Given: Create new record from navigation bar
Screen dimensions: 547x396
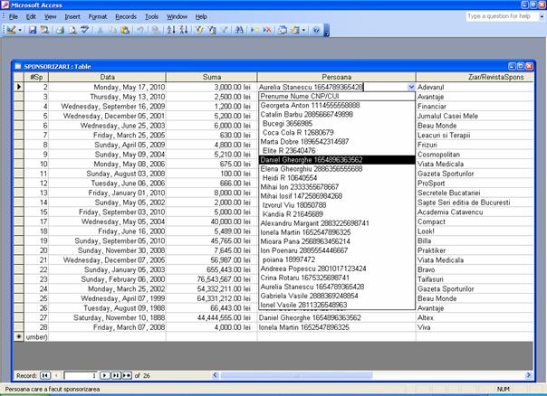Looking at the screenshot, I should click(x=127, y=374).
